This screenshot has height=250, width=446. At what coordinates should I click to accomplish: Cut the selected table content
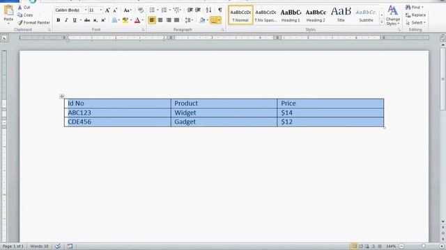(24, 8)
